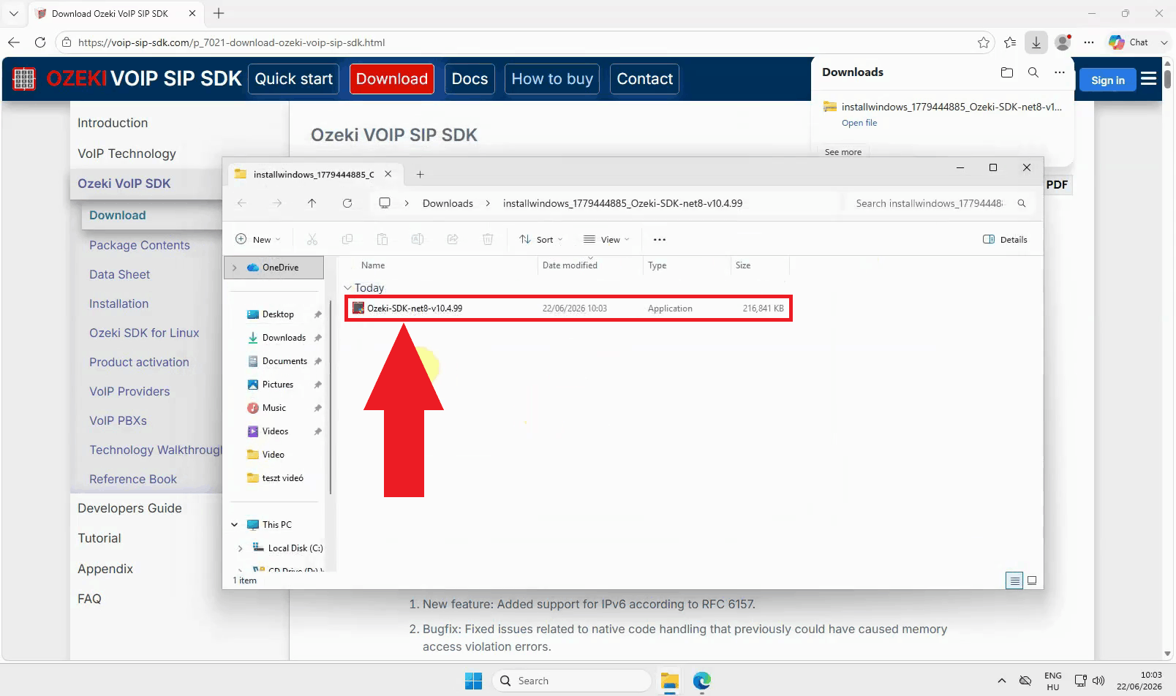Screen dimensions: 1176x696
Task: Expand the OneDrive tree node
Action: click(235, 268)
